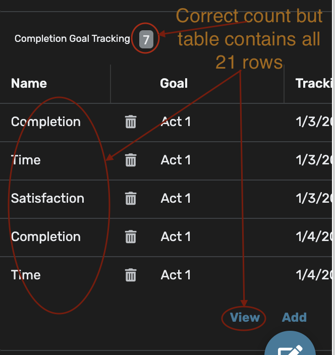
Task: Click the trash icon for Satisfaction row
Action: [x=131, y=198]
